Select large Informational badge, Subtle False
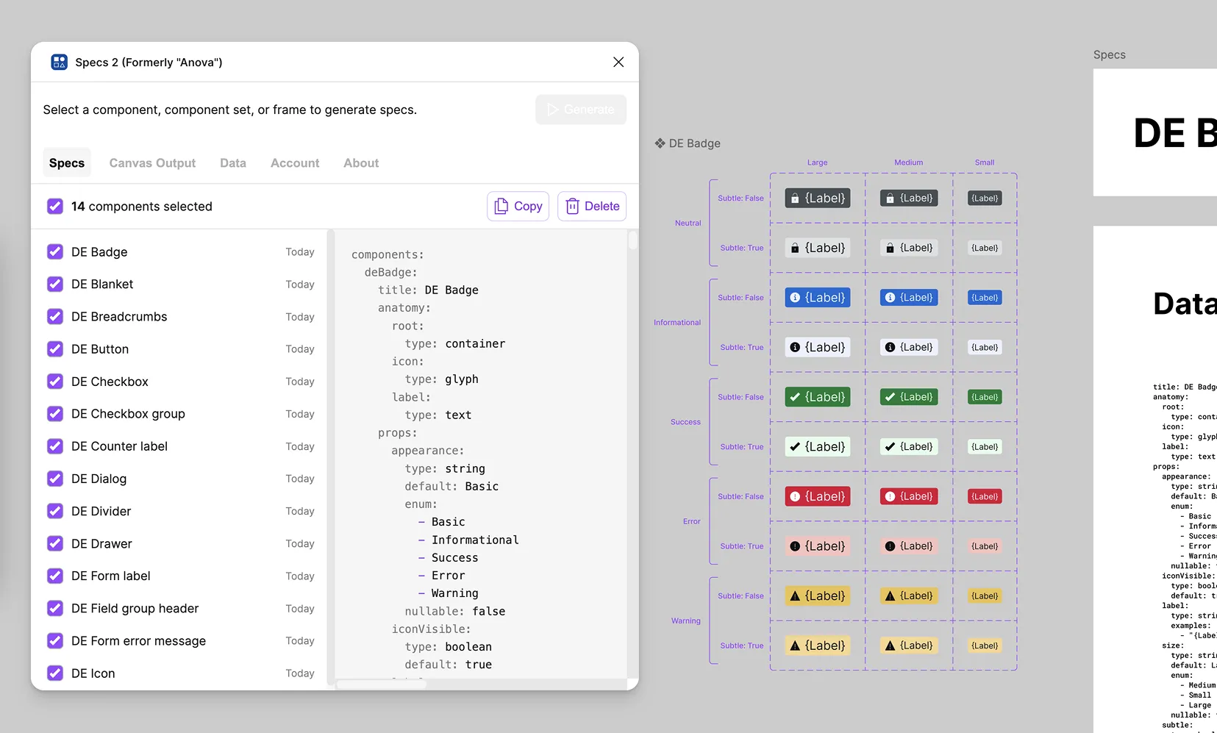 pyautogui.click(x=818, y=297)
